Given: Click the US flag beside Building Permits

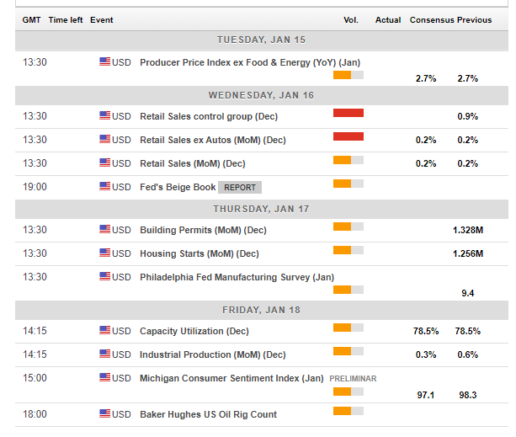Looking at the screenshot, I should (105, 230).
